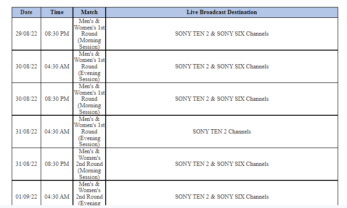Click the 04:30 AM time for 31/08/22
This screenshot has width=347, height=208.
tap(57, 132)
